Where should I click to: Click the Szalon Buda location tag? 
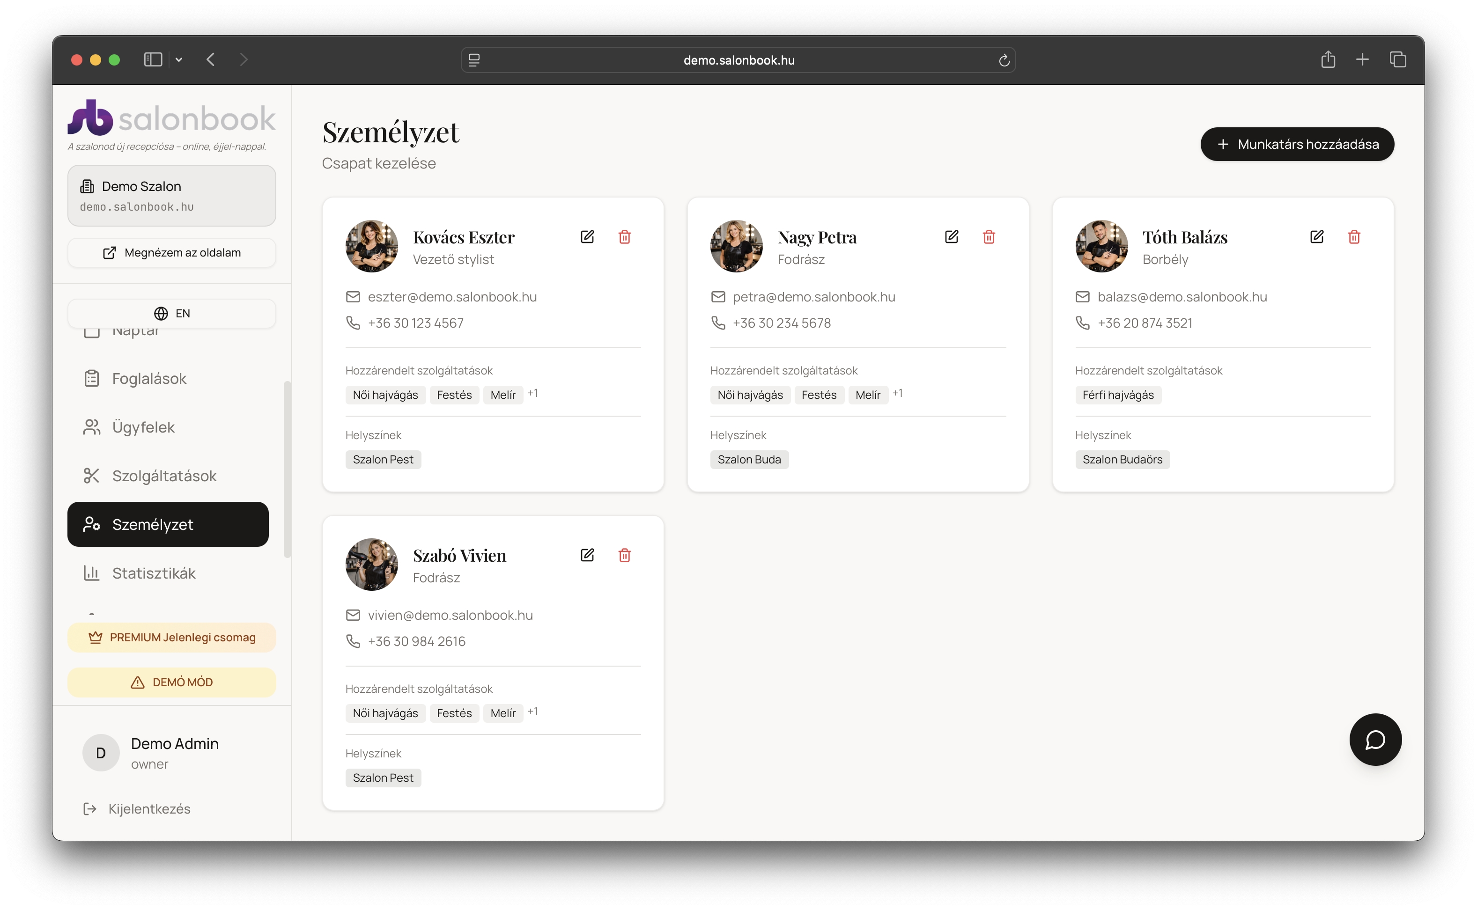pos(749,460)
